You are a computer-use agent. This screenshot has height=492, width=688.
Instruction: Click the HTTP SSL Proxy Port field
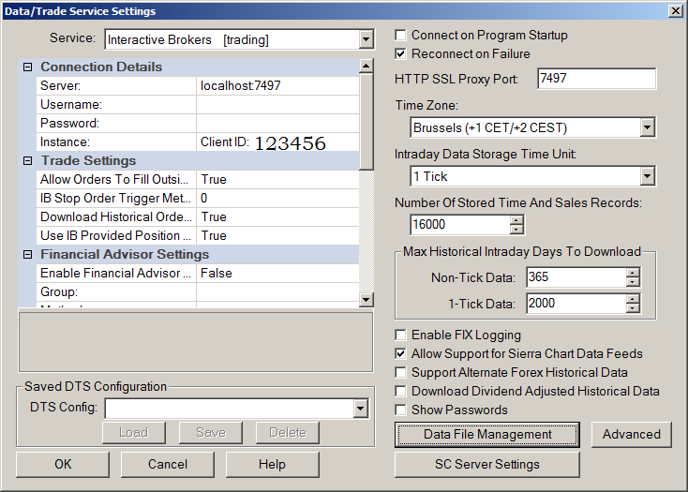coord(597,79)
